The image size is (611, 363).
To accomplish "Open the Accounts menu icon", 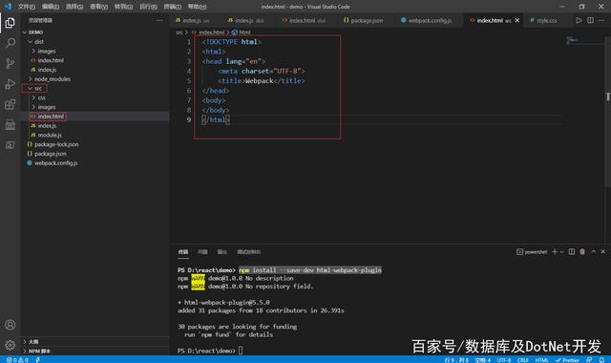I will [x=11, y=325].
